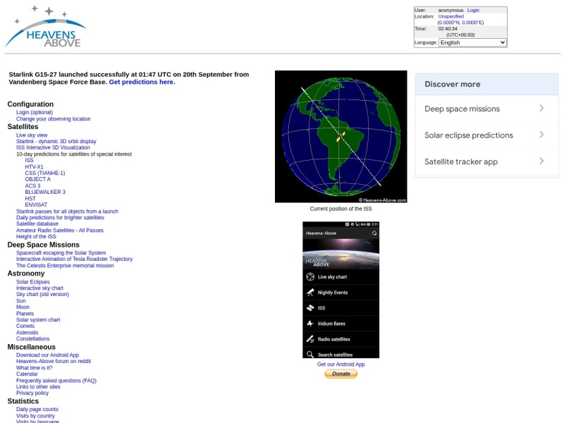
Task: Open Satellite tracker app in Discover more
Action: click(486, 161)
